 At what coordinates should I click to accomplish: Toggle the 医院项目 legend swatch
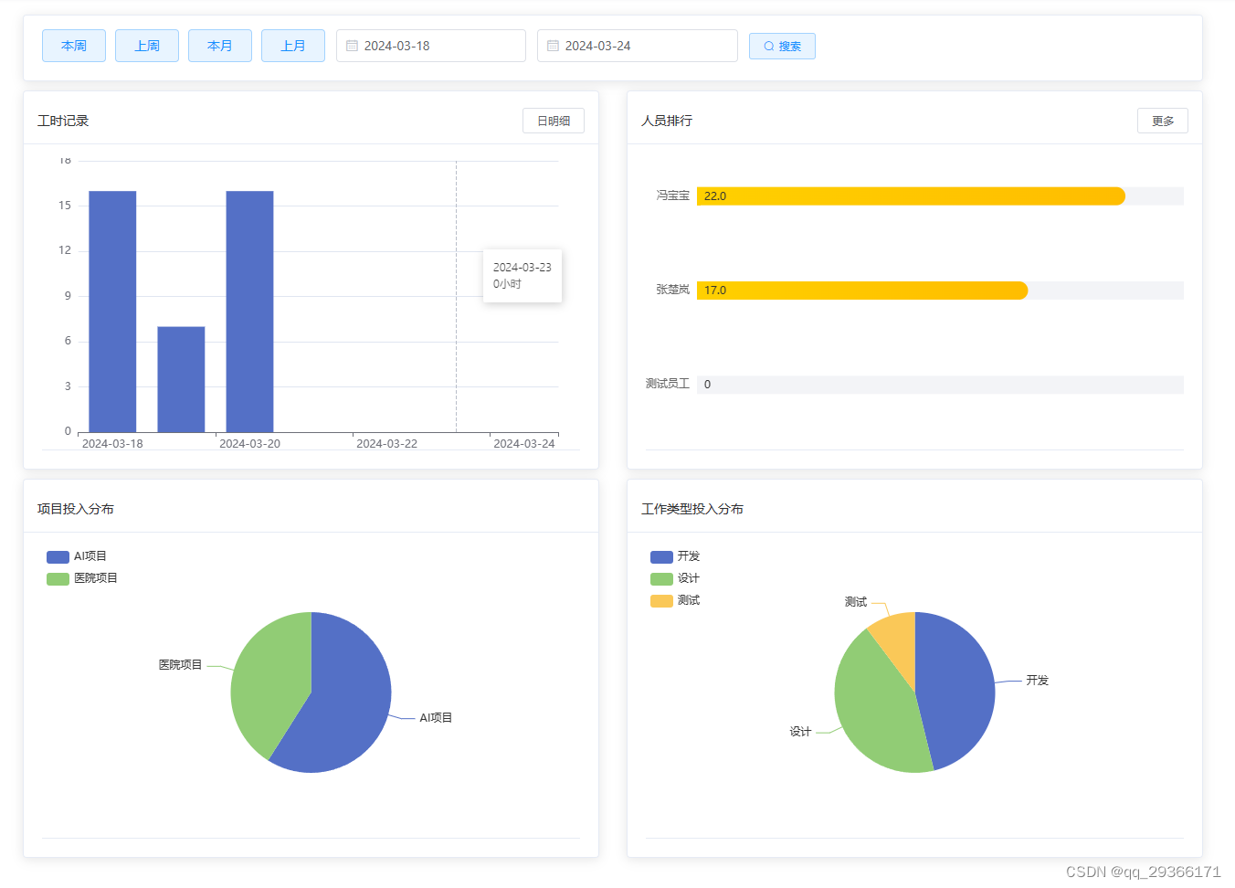coord(58,578)
